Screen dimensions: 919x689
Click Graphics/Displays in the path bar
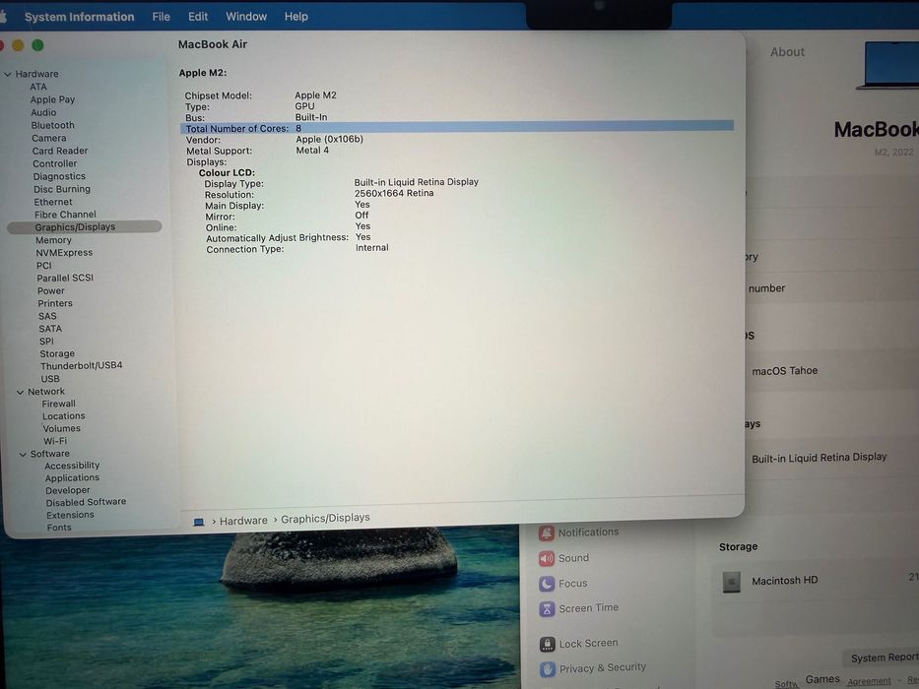pyautogui.click(x=325, y=519)
